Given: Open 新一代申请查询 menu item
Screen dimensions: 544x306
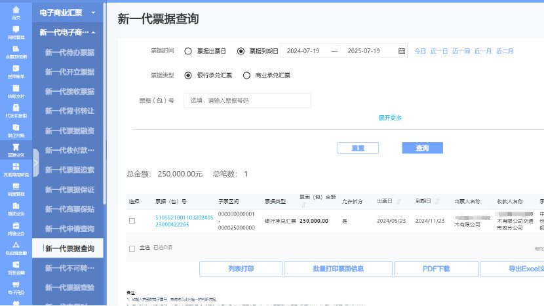Looking at the screenshot, I should pos(69,229).
